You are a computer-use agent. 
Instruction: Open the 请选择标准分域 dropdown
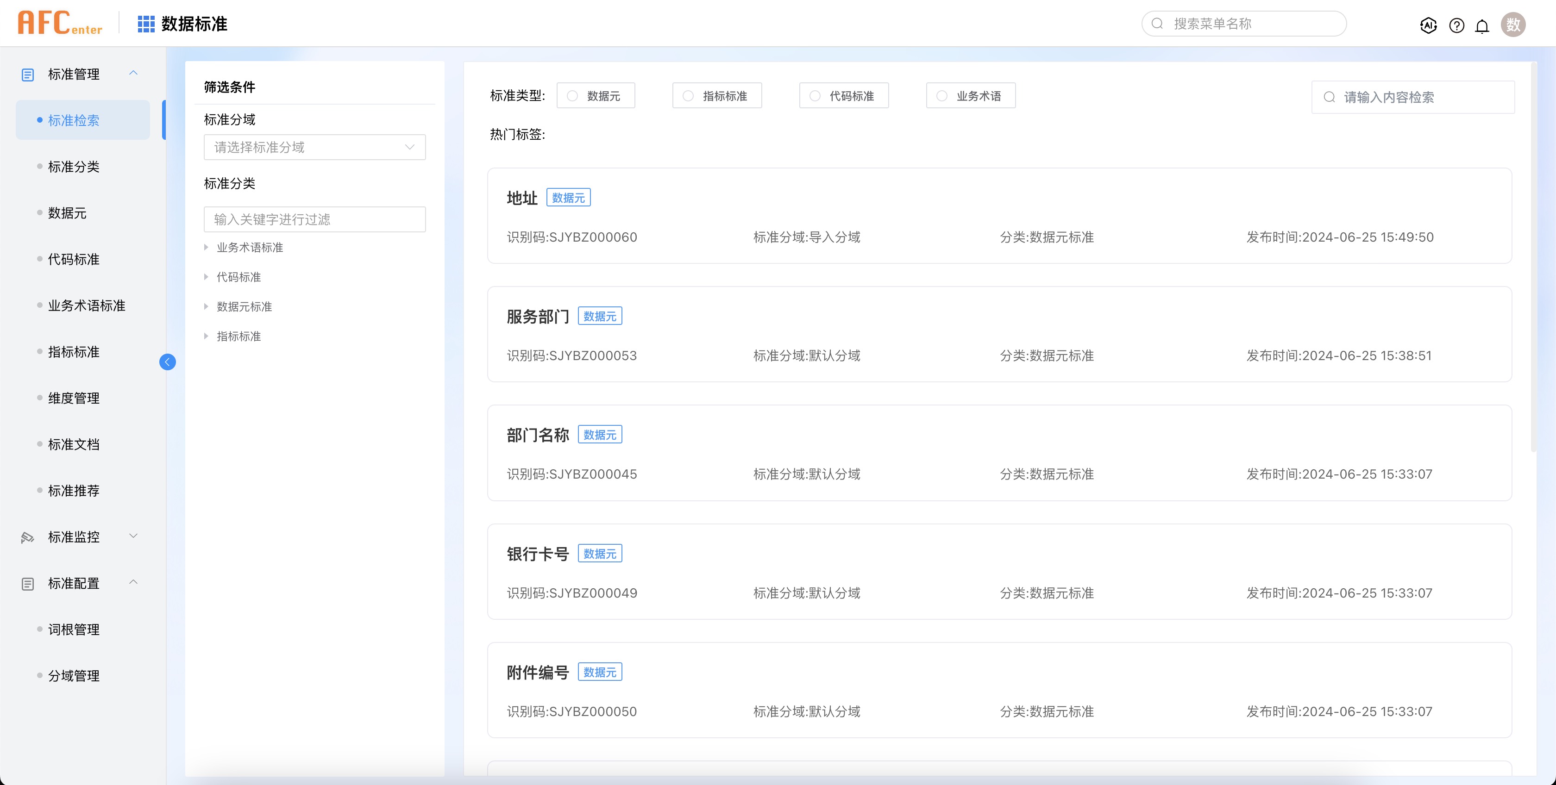tap(315, 147)
